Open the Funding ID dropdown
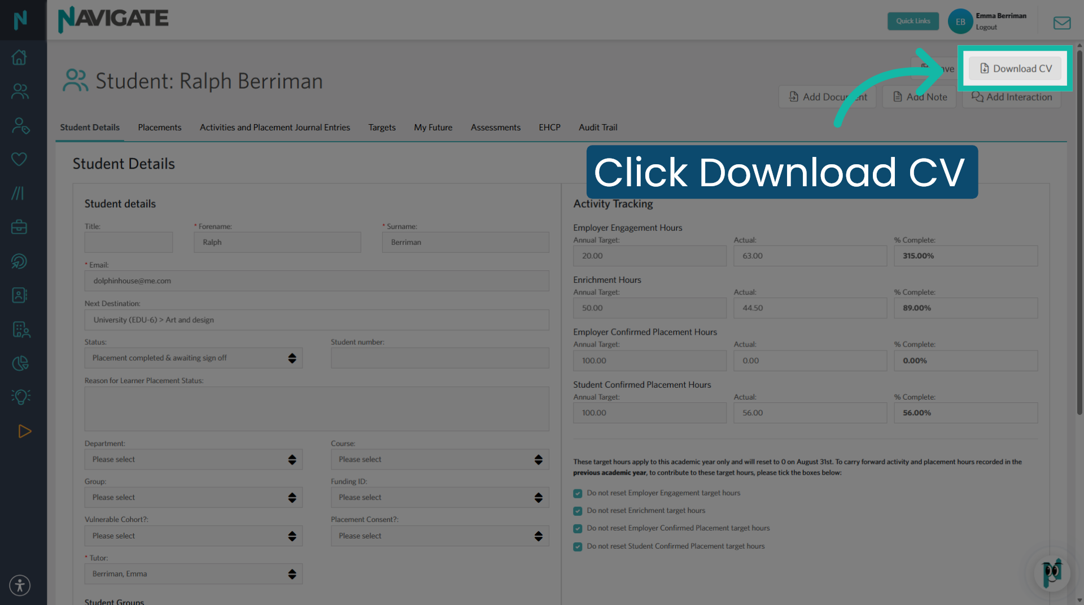Image resolution: width=1084 pixels, height=605 pixels. pyautogui.click(x=440, y=497)
